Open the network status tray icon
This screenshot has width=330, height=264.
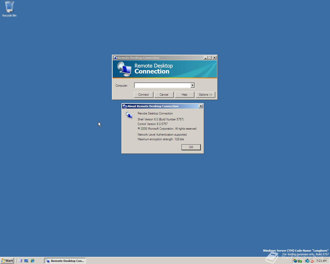click(x=307, y=261)
